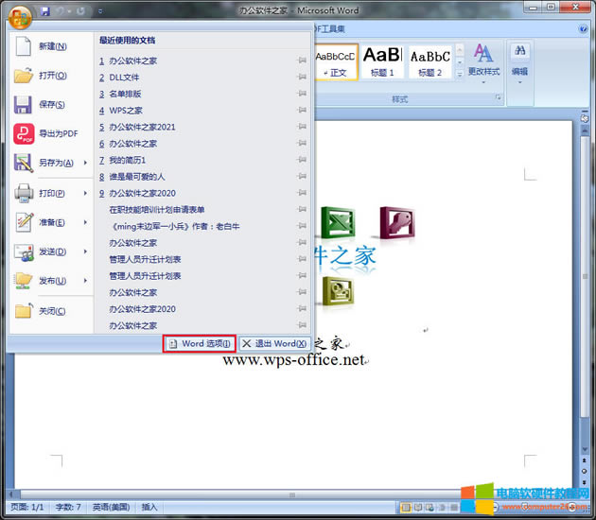Pin the 在职技能培训计划申请表单 document
The height and width of the screenshot is (520, 596).
pos(302,209)
